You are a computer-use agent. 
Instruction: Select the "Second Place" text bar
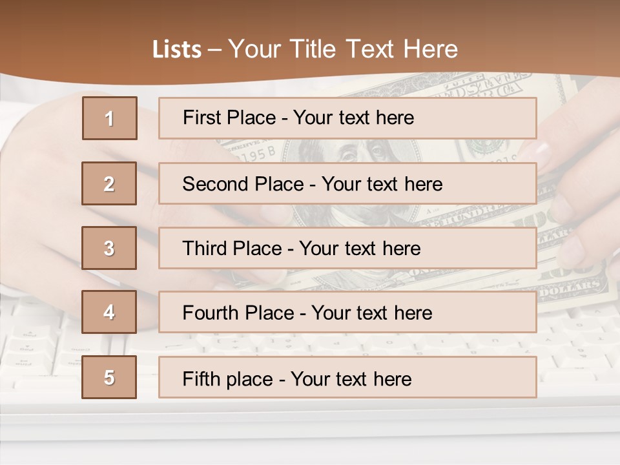[347, 183]
